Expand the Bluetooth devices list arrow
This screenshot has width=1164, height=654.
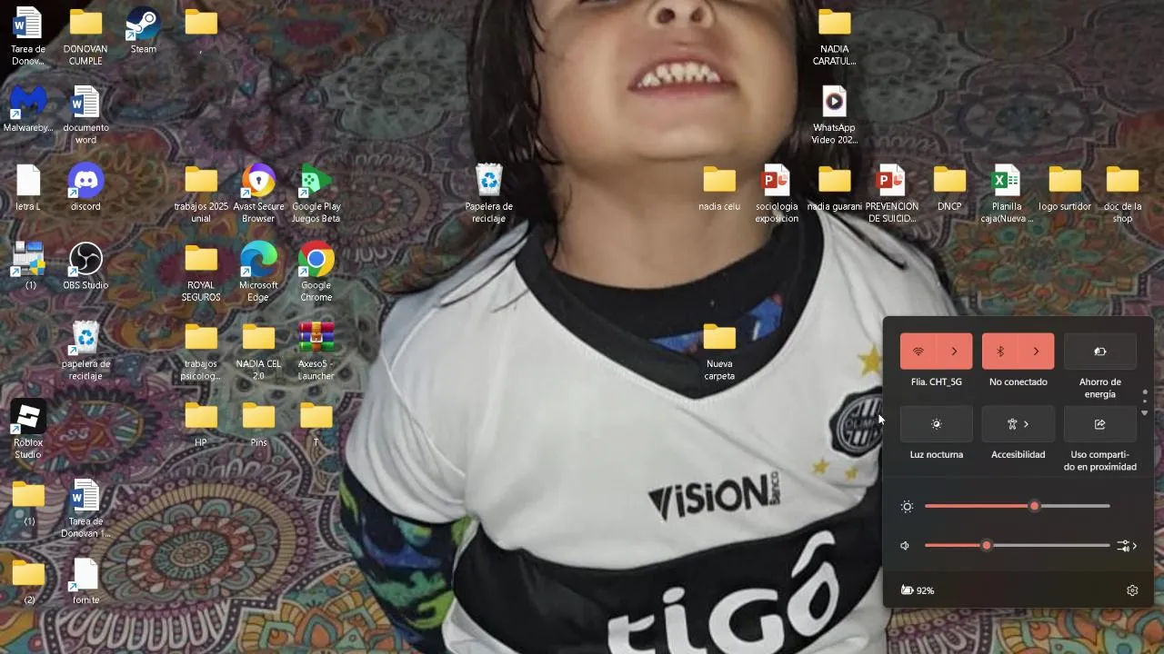(1036, 352)
